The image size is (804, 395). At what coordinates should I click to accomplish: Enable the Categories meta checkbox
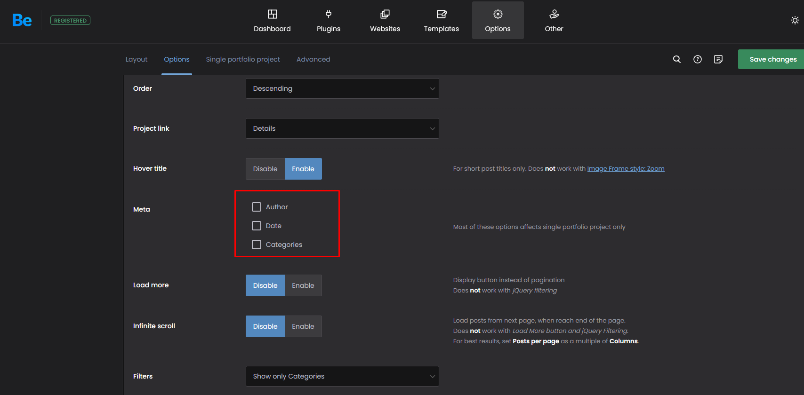pos(257,245)
